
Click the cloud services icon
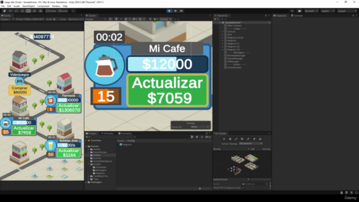300,11
